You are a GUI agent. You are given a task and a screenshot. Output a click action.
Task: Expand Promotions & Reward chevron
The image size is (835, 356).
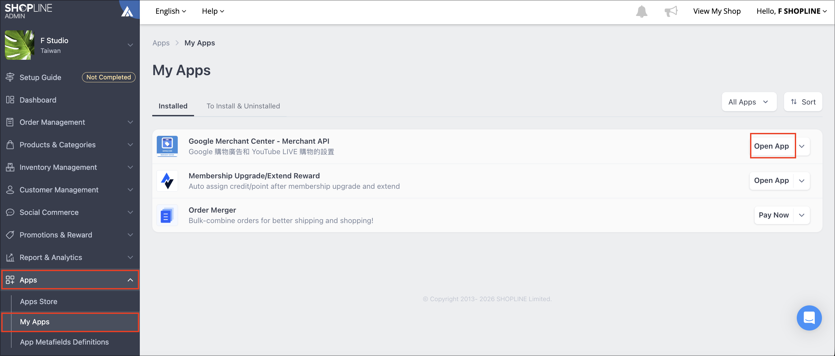pos(130,235)
